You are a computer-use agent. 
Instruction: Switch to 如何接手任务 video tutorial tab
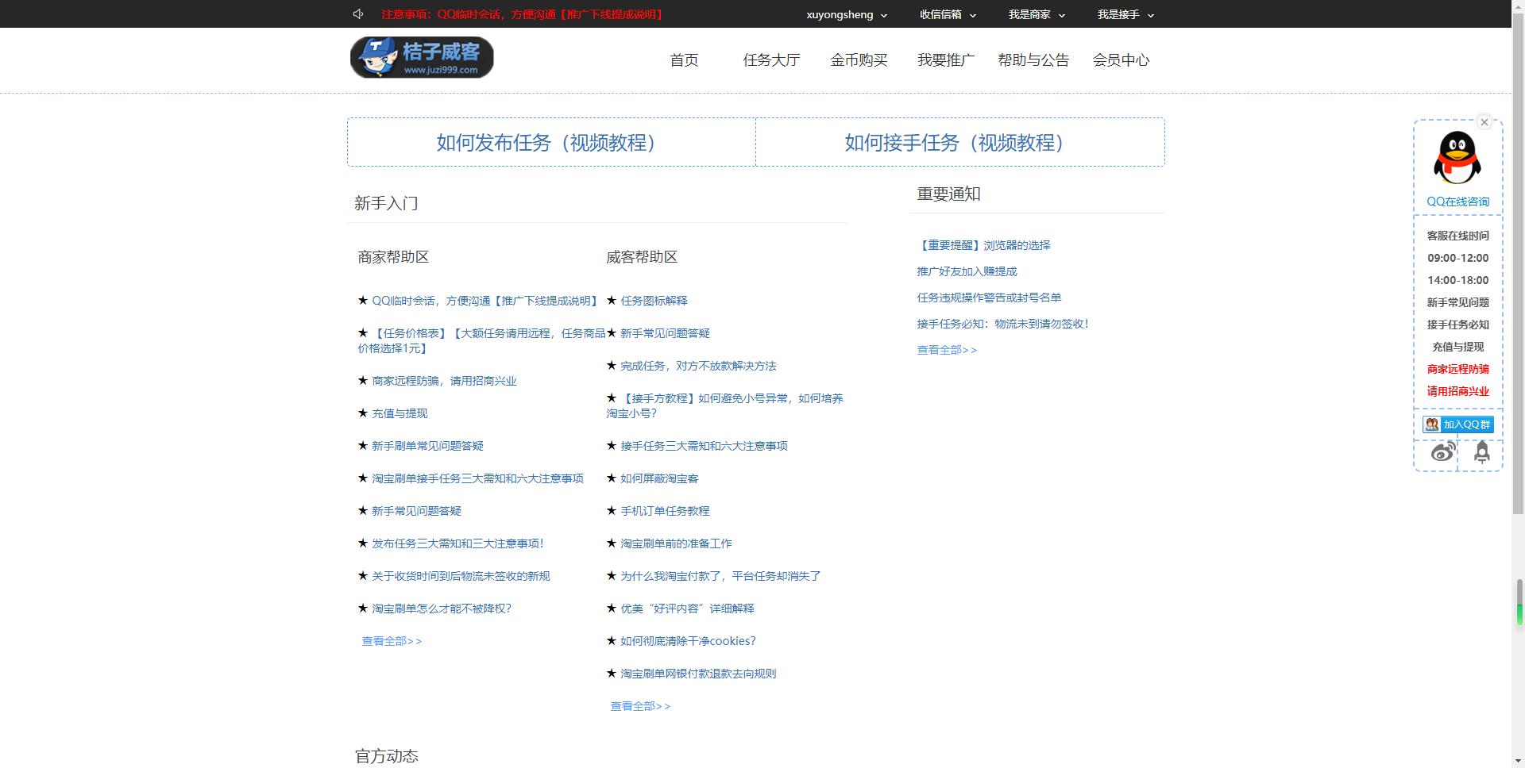[959, 143]
